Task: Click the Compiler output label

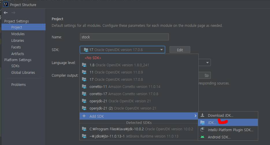Action: click(65, 76)
